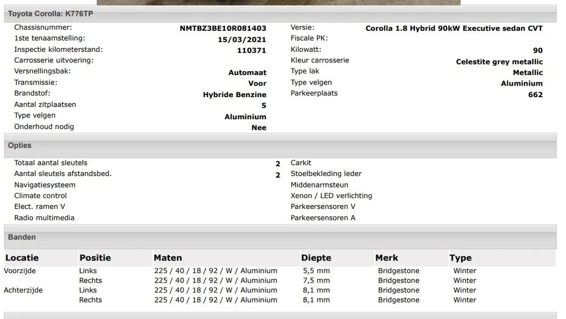Click the Maten column header

point(167,258)
